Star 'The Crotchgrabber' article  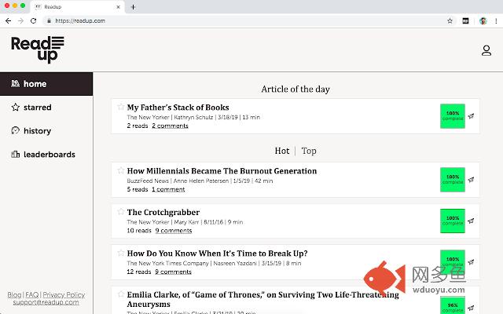tap(120, 211)
